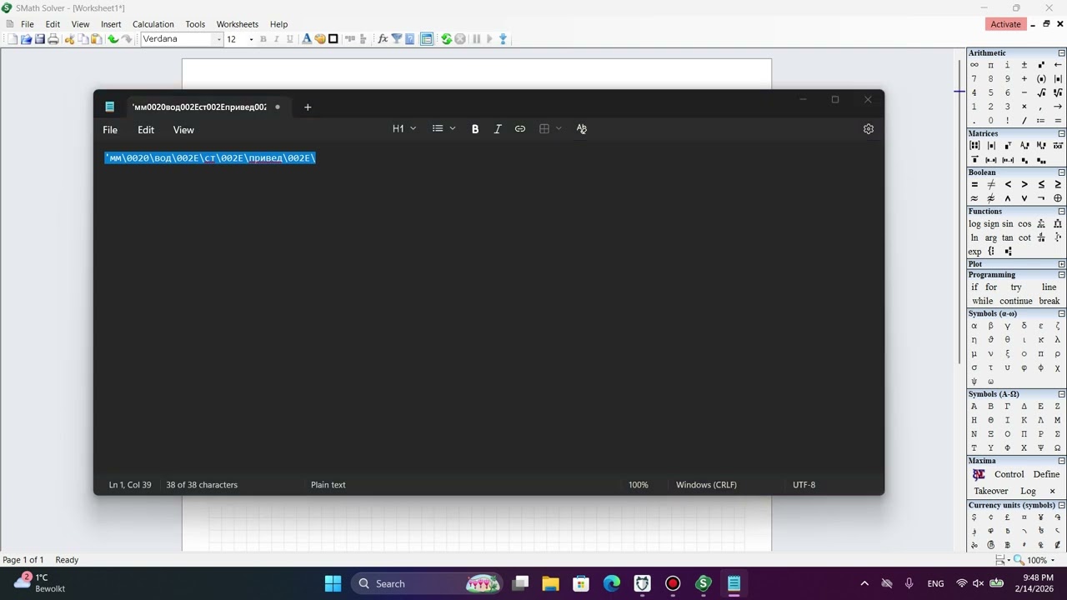This screenshot has width=1067, height=600.
Task: Open the font size 12 dropdown
Action: point(251,39)
